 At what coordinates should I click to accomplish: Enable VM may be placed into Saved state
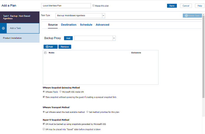pos(44,129)
